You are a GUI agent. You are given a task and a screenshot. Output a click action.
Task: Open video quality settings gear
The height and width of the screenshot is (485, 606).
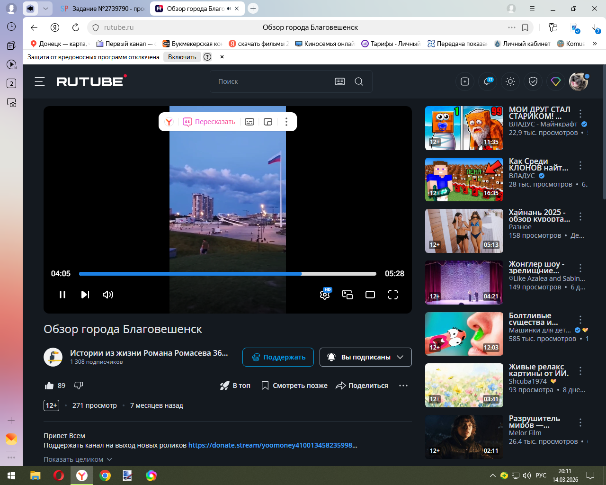tap(325, 295)
